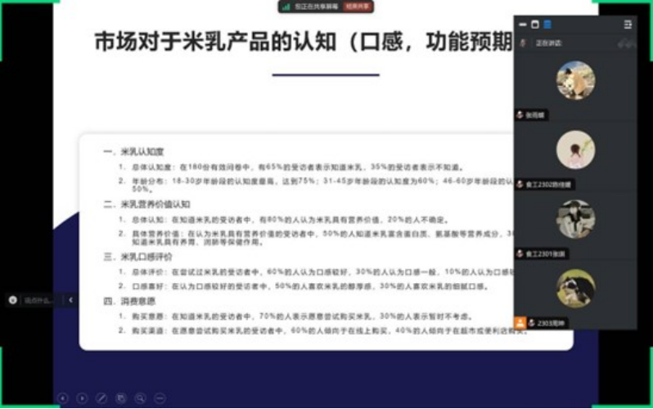Click the "说点什么" chat input field
653x409 pixels.
[38, 300]
